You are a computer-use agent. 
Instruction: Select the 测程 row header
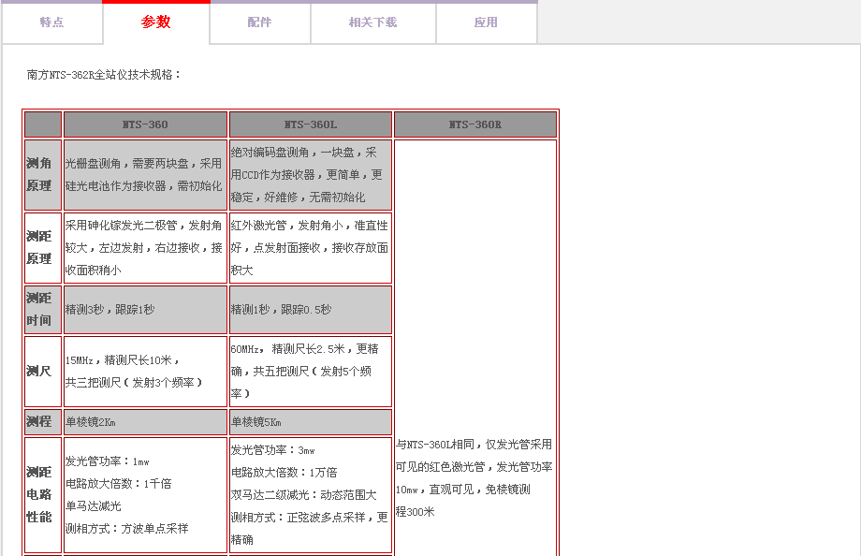(x=39, y=422)
